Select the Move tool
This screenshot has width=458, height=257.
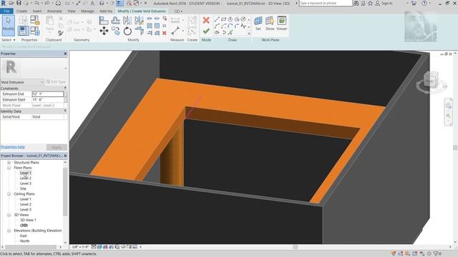104,31
